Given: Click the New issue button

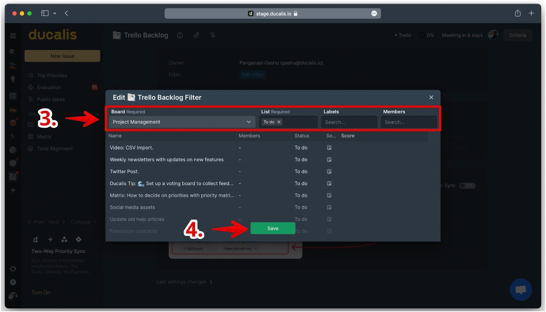Looking at the screenshot, I should click(62, 56).
